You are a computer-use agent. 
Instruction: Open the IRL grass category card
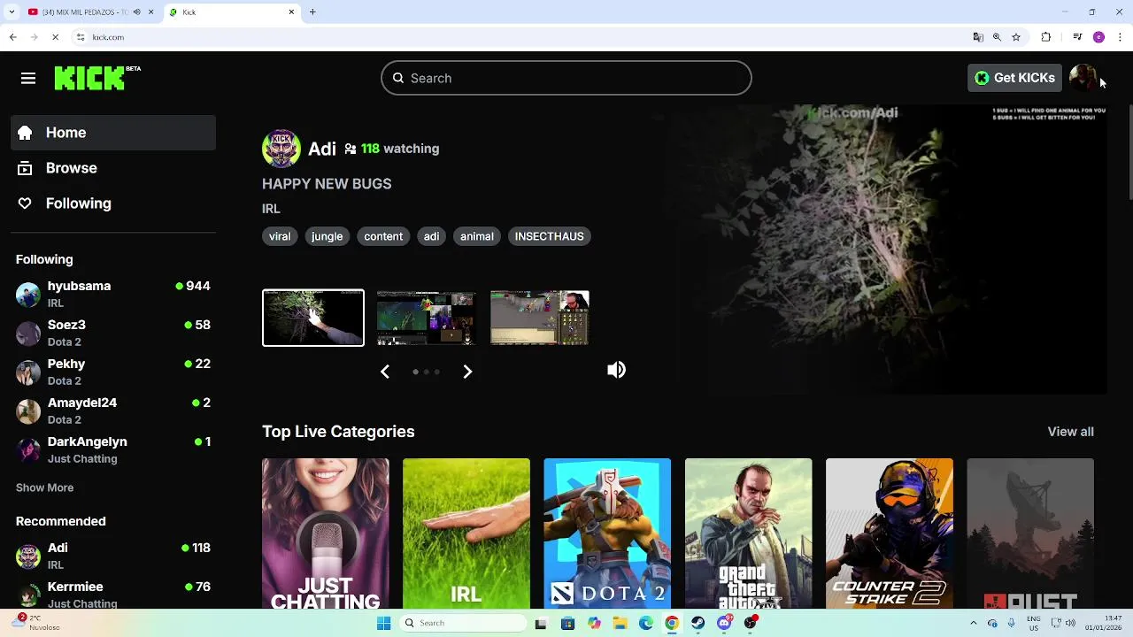coord(466,533)
